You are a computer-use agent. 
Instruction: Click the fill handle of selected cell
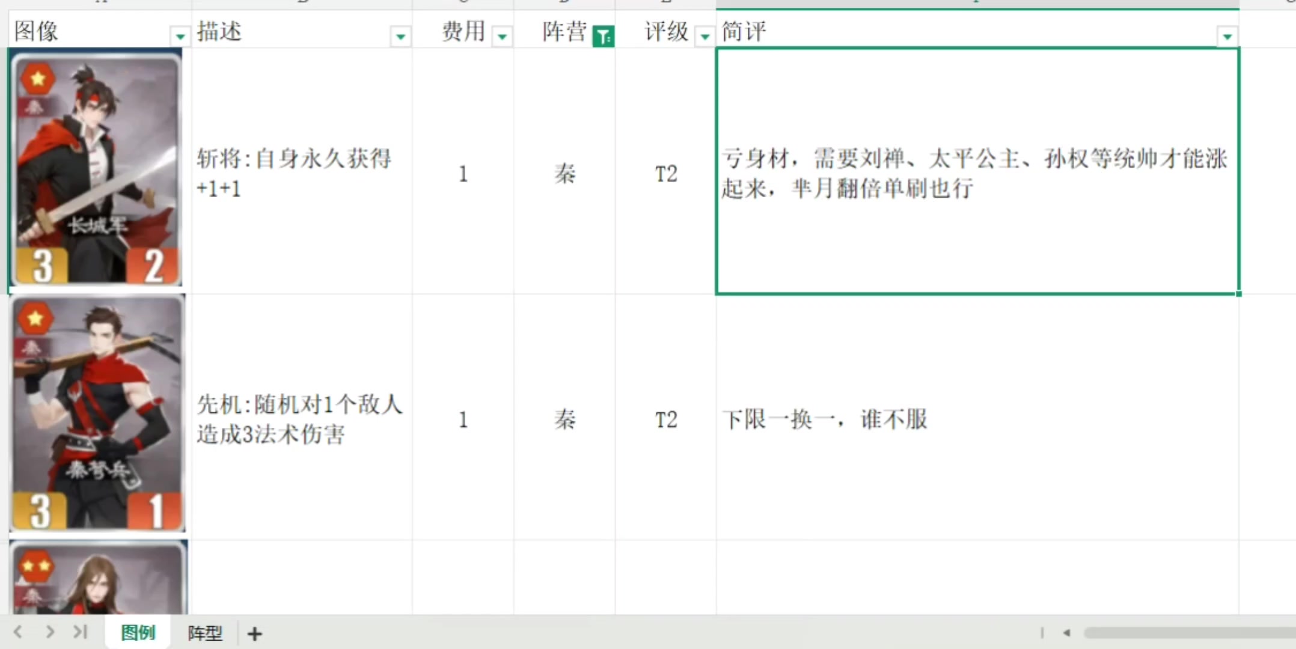point(1239,294)
